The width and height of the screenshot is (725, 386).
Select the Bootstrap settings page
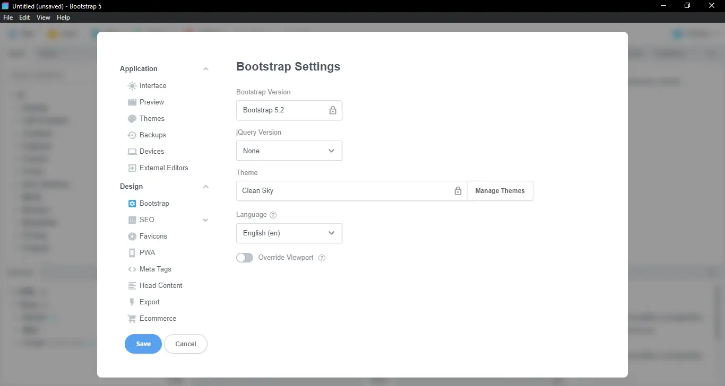[154, 204]
